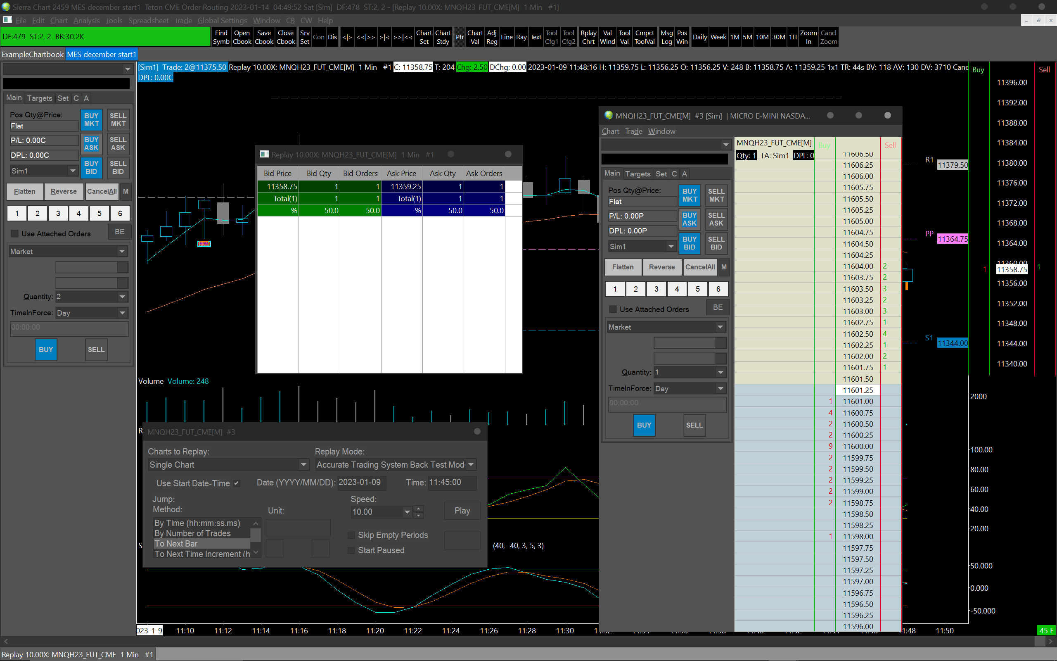Open the Charts to Replay dropdown
This screenshot has width=1057, height=661.
303,465
